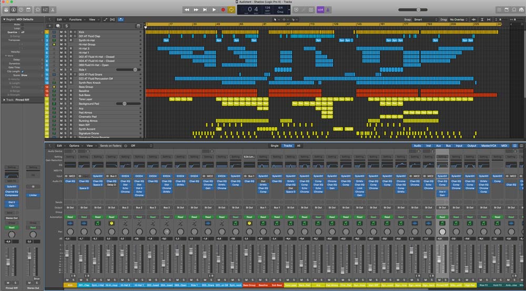Image resolution: width=526 pixels, height=291 pixels.
Task: Solo the Hi-Hat 3 track
Action: pyautogui.click(x=66, y=48)
